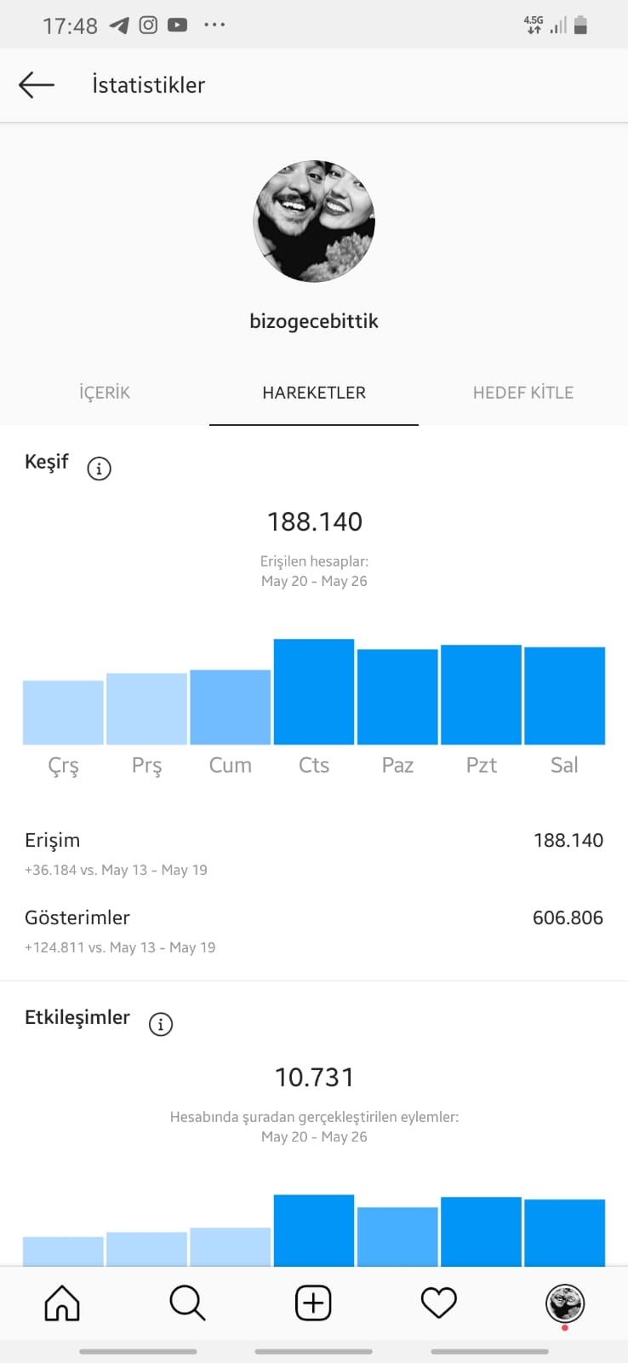The image size is (628, 1363).
Task: Tap the YouTube notification icon in status bar
Action: (177, 25)
